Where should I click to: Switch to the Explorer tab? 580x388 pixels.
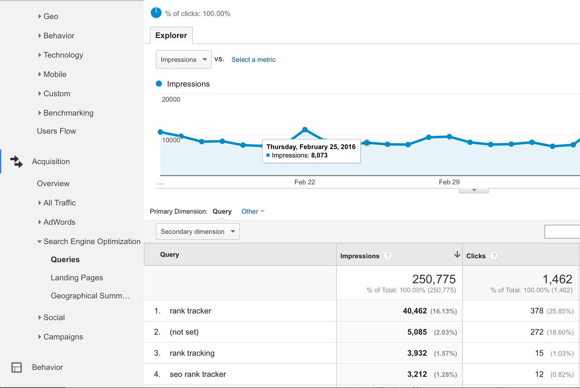tap(171, 35)
